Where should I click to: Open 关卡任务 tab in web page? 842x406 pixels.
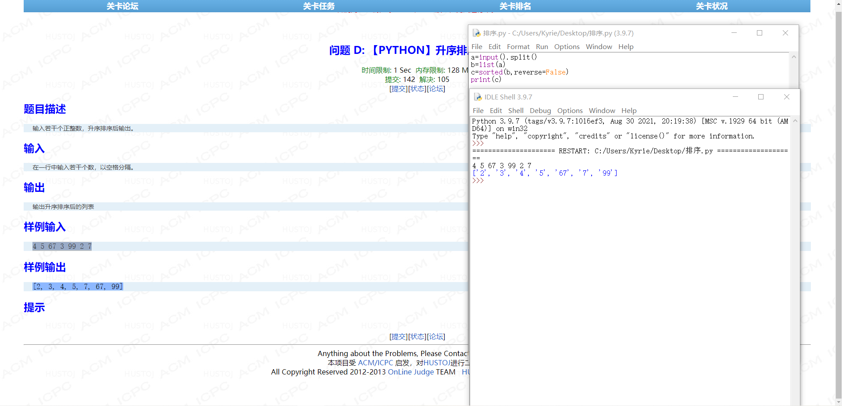click(318, 6)
